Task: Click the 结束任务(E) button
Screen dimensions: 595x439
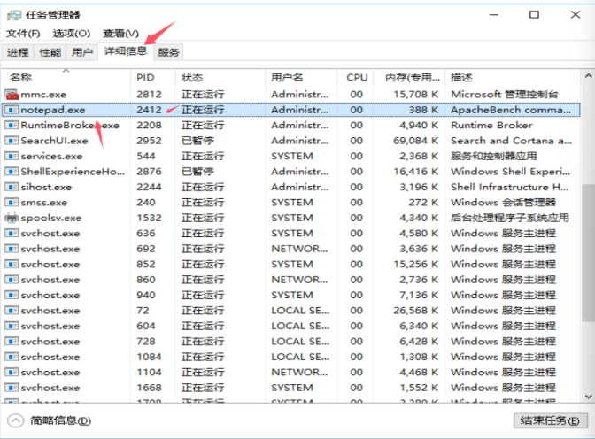Action: pos(550,420)
